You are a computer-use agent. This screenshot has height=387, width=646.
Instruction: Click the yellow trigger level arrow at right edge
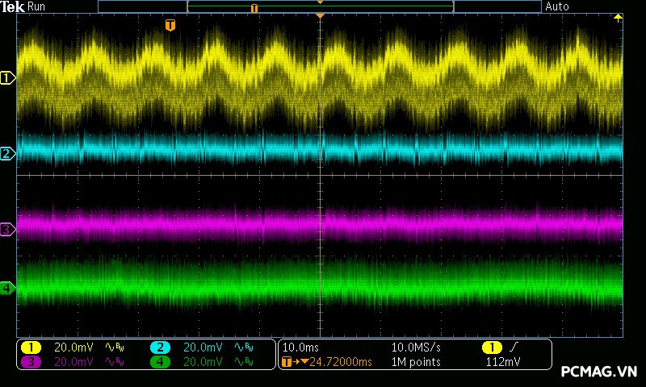[618, 18]
